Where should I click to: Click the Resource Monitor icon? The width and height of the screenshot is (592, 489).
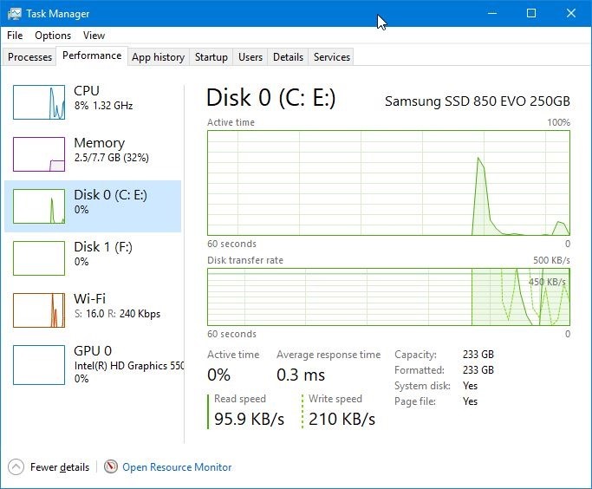(111, 466)
